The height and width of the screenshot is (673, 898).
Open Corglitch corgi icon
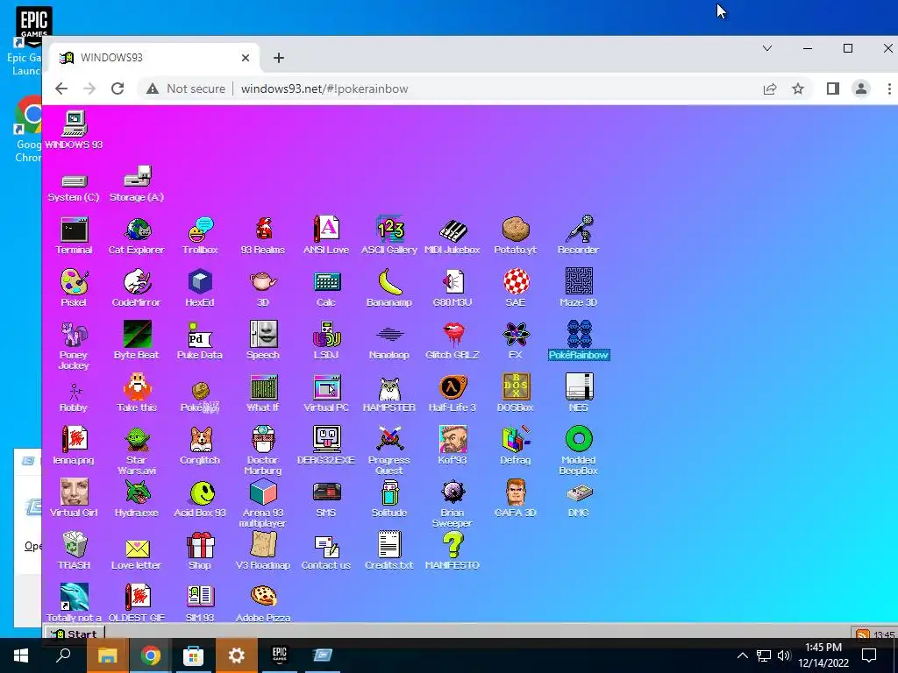(200, 440)
